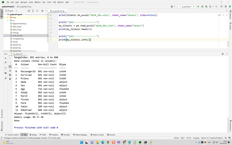Screen dimensions: 232x145
Task: Go to previous highlighted problem arrow in editor
Action: click(x=224, y=15)
